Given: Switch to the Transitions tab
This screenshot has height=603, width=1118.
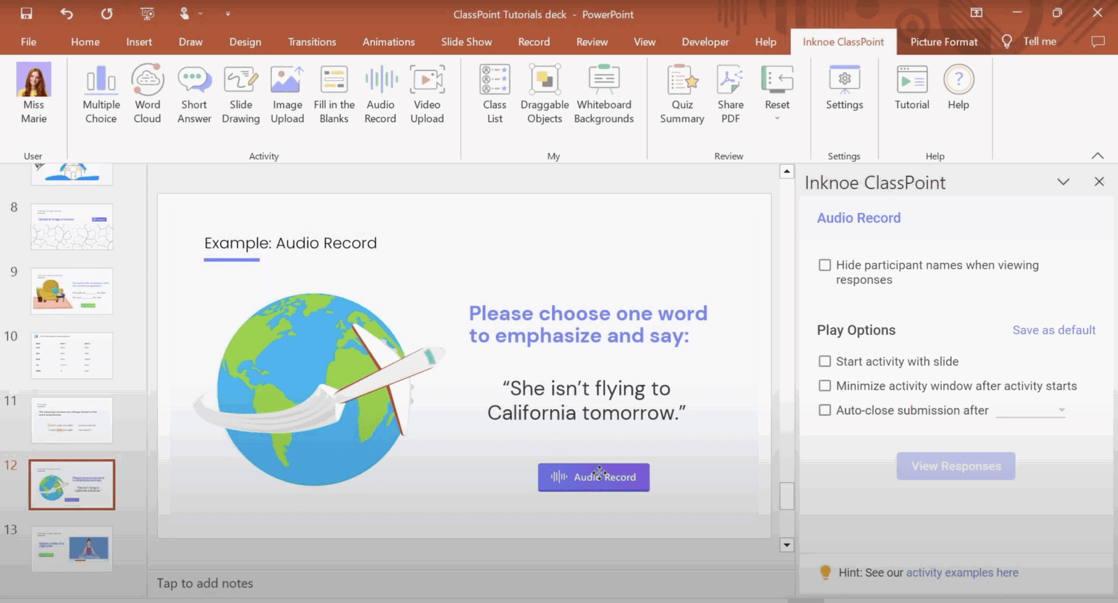Looking at the screenshot, I should coord(312,42).
